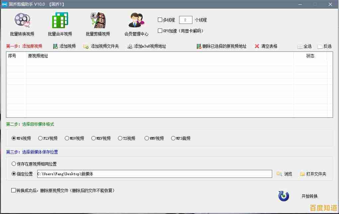The height and width of the screenshot is (214, 339).
Task: Click 全选 to select all rows
Action: point(304,46)
